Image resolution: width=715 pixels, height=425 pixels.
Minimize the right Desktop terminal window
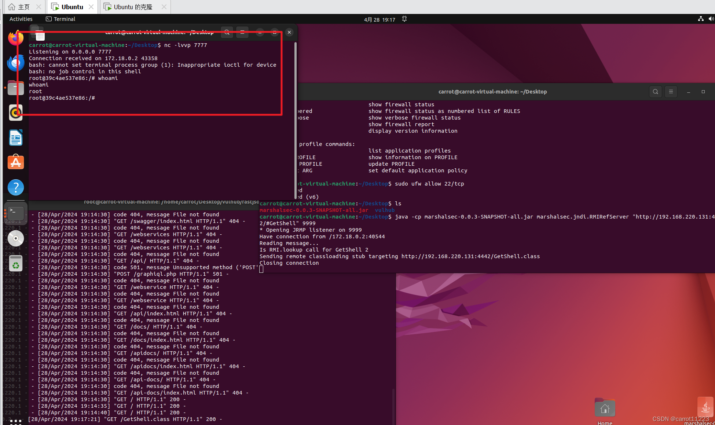click(x=689, y=92)
